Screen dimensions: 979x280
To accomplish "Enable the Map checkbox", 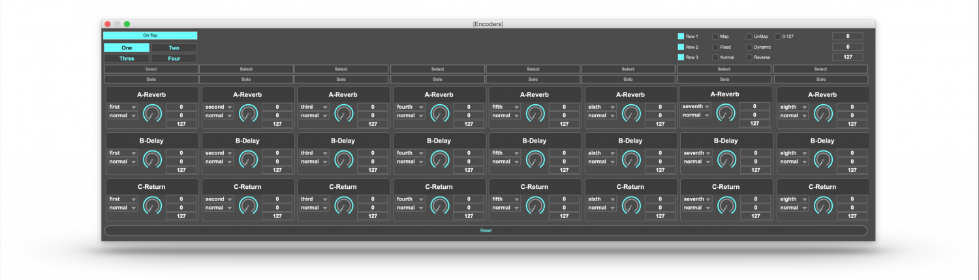I will click(x=715, y=36).
